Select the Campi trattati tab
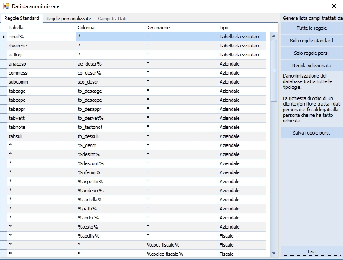This screenshot has height=260, width=343. [112, 19]
